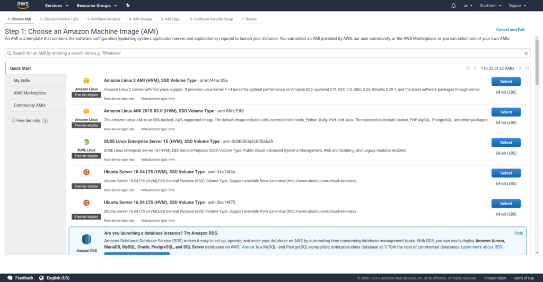Select Ubuntu Server 16.04 LTS
This screenshot has width=543, height=282.
[506, 204]
